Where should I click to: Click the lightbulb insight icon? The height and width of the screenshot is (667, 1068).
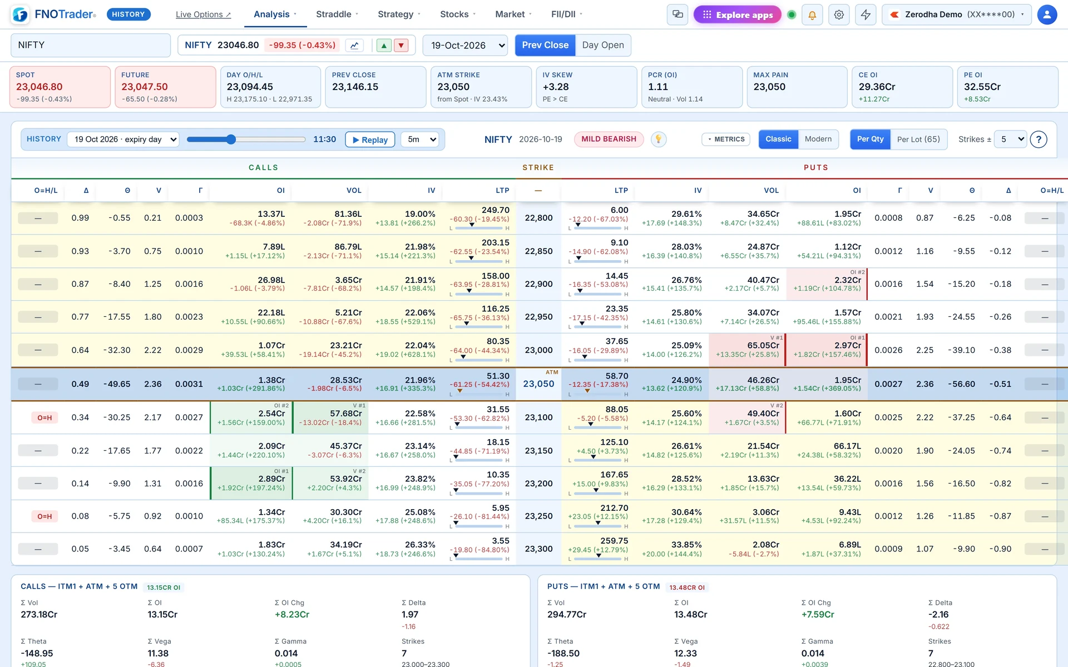pos(658,139)
